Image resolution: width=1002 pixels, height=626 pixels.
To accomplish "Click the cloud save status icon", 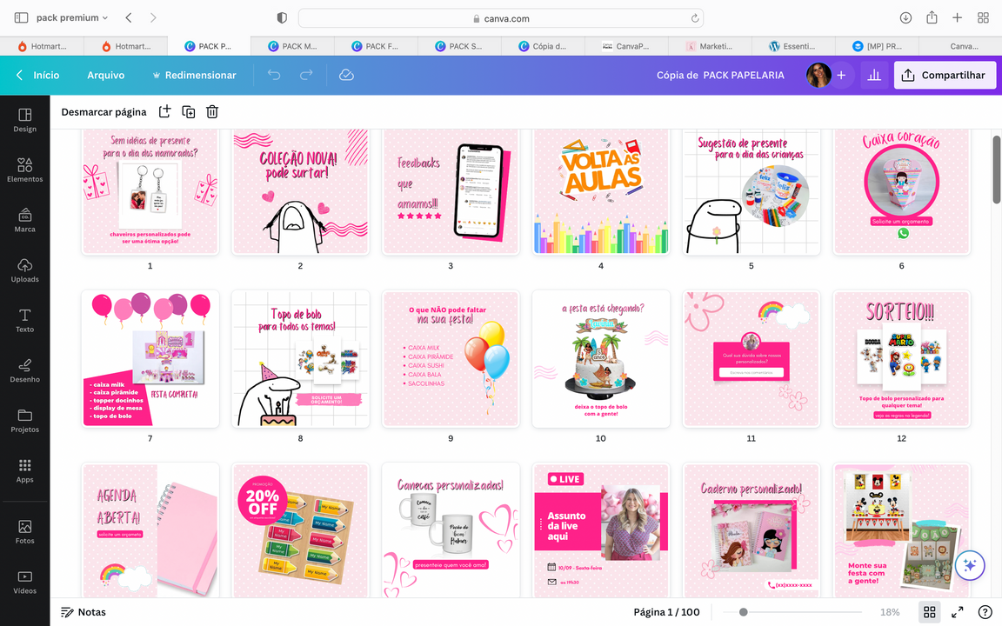I will 346,76.
